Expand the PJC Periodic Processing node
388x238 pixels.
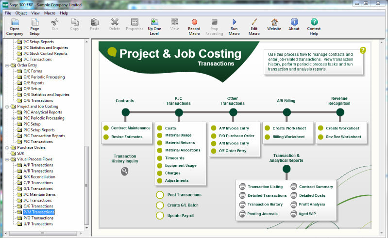pyautogui.click(x=14, y=118)
